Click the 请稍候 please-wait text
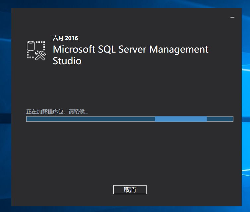Screen dimensions: 250x212 coord(79,112)
